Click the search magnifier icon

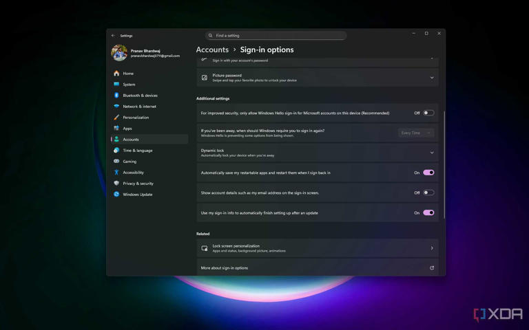click(210, 35)
